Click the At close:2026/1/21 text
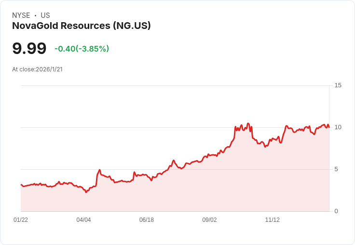355x245 pixels. [x=37, y=69]
